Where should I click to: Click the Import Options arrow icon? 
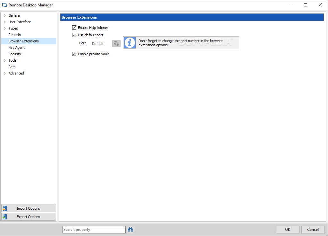point(5,208)
